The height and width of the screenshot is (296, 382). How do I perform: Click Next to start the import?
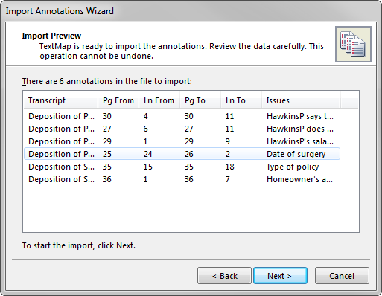click(x=280, y=276)
